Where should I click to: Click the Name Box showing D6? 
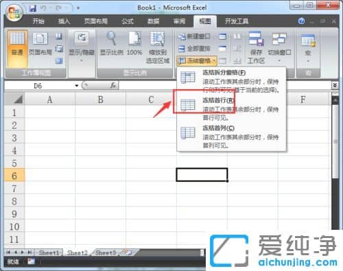(x=38, y=86)
